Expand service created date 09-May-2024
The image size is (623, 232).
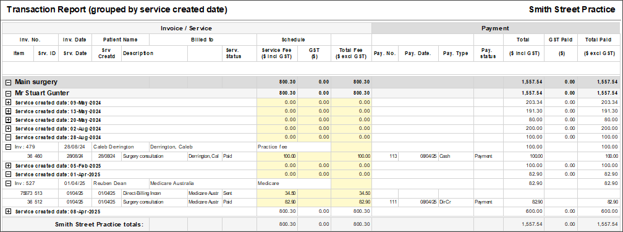(x=9, y=102)
